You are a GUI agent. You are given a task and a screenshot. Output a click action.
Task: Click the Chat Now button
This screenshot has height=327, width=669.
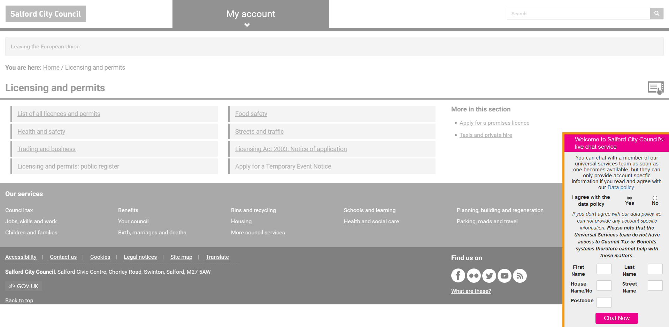coord(617,318)
